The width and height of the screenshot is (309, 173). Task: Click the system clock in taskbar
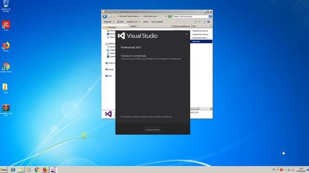[x=301, y=170]
